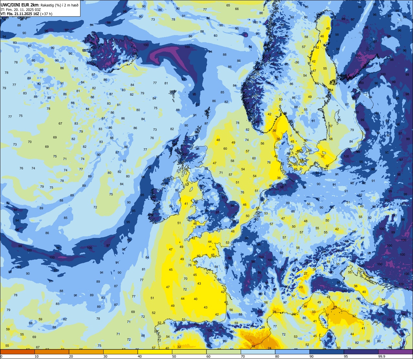The height and width of the screenshot is (359, 413).
Task: Click the "UWC/DINI EUR 2km" model title
Action: point(19,5)
